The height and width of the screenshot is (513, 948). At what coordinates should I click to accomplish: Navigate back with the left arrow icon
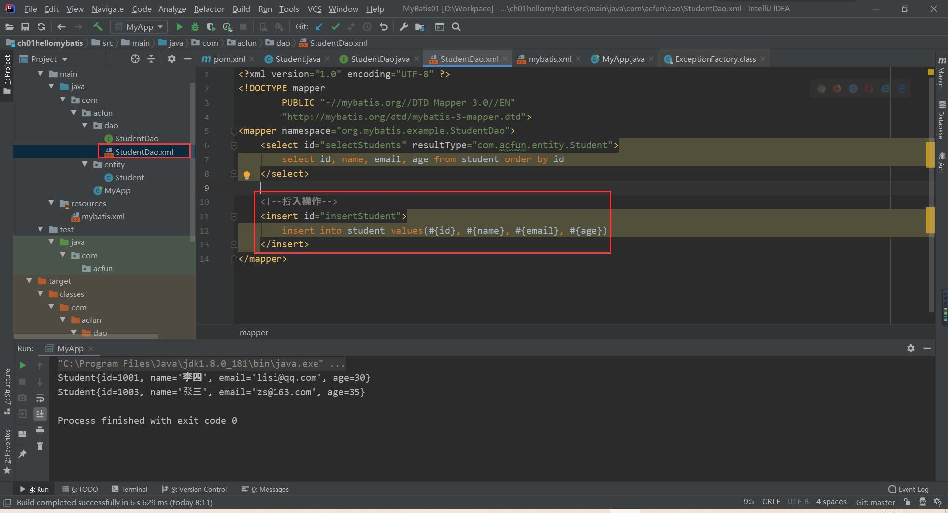[61, 27]
